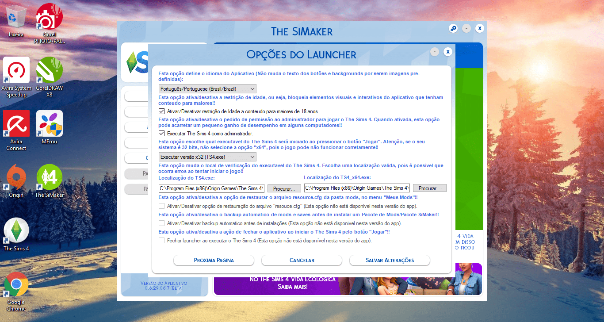Click the Cancelar button
Viewport: 604px width, 322px height.
point(302,260)
